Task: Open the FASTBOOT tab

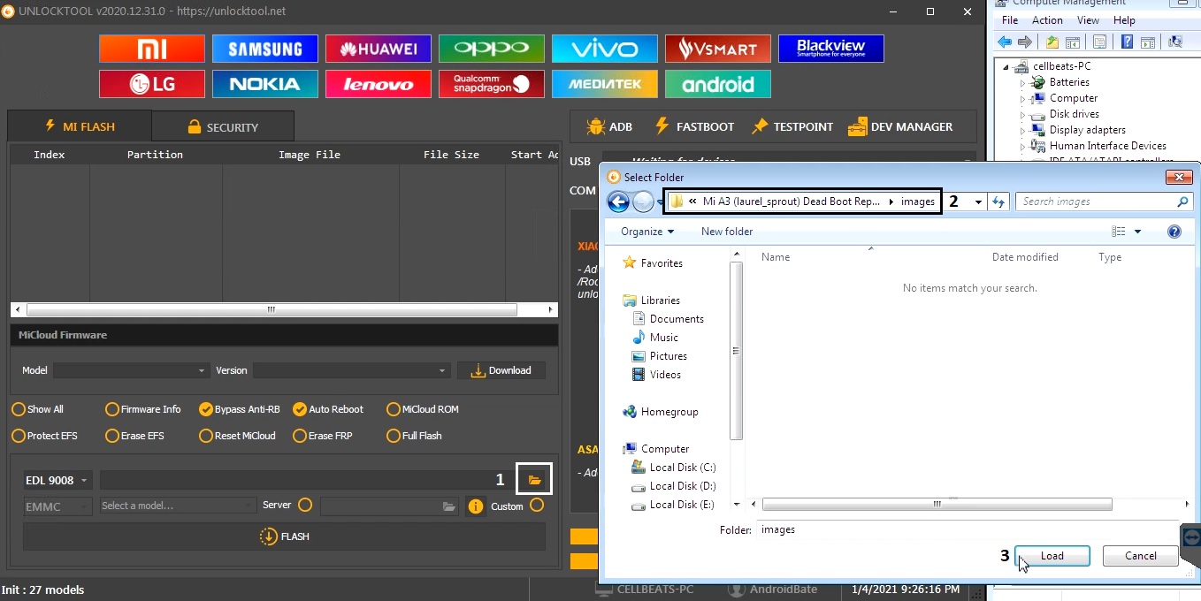Action: [694, 126]
